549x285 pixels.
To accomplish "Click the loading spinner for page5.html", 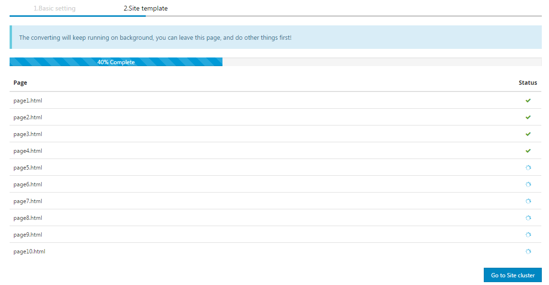I will (x=528, y=168).
